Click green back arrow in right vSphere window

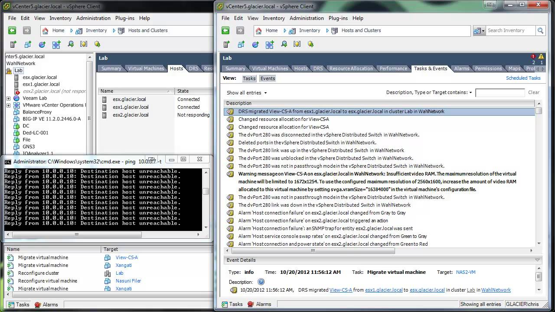pos(225,30)
